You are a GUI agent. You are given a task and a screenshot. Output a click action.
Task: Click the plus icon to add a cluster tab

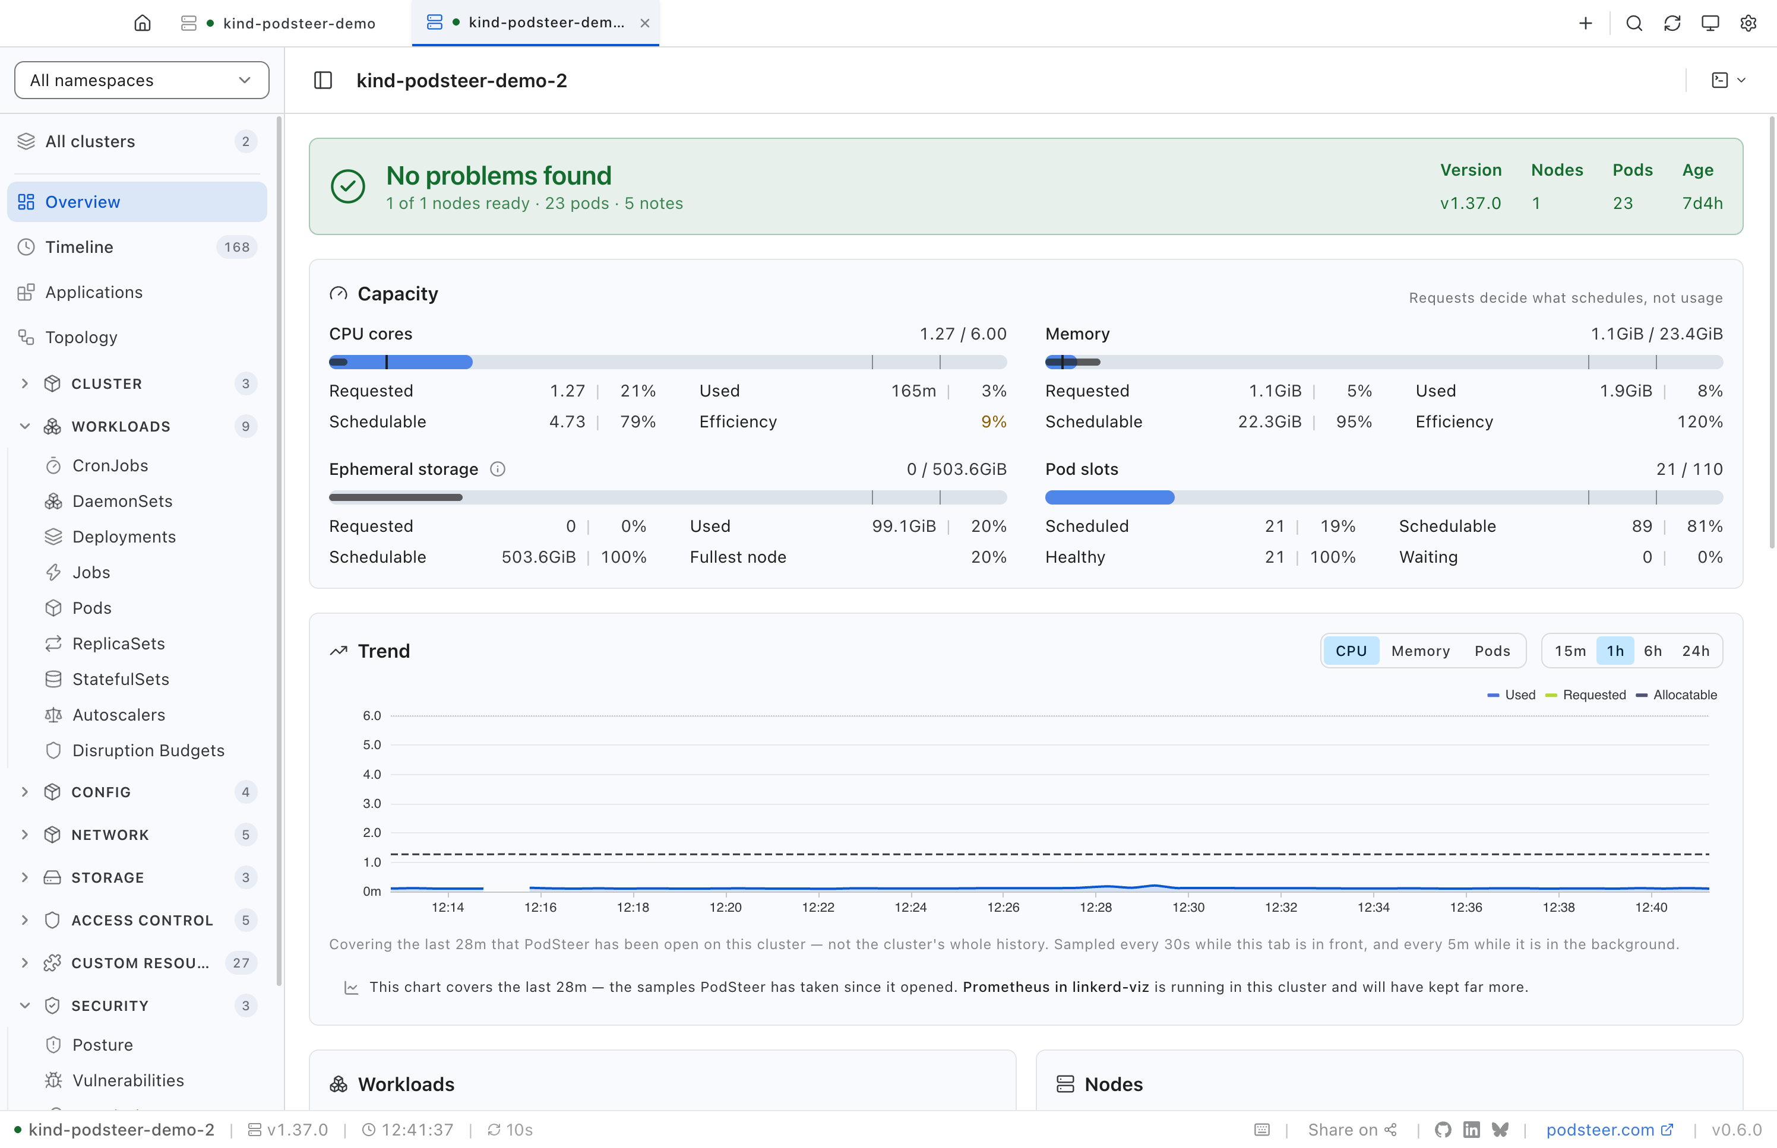click(x=1585, y=23)
